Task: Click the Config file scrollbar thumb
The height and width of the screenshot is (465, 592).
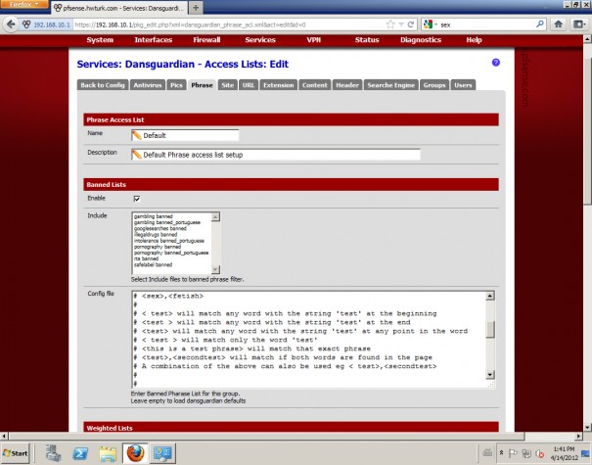Action: point(490,330)
